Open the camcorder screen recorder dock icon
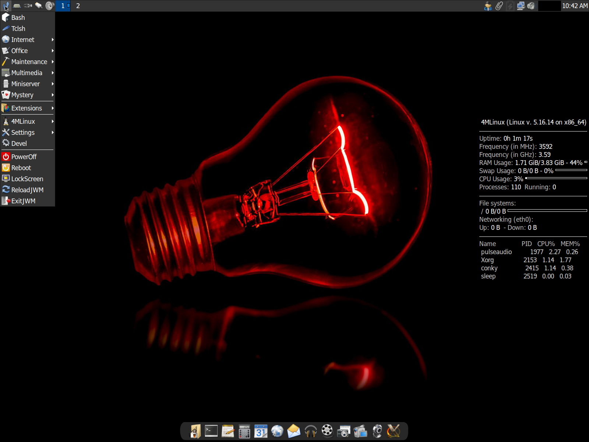The width and height of the screenshot is (589, 442). [360, 431]
